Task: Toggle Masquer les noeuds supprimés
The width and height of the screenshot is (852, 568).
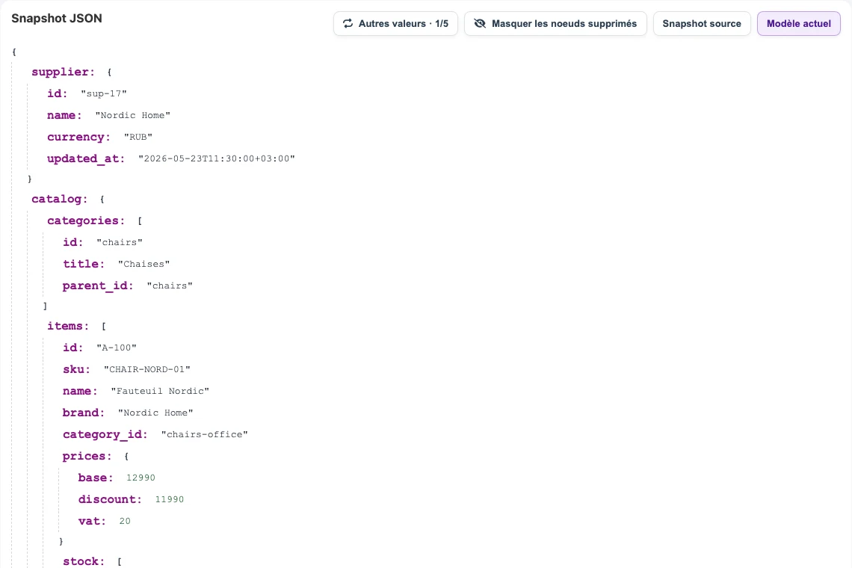Action: pyautogui.click(x=555, y=23)
